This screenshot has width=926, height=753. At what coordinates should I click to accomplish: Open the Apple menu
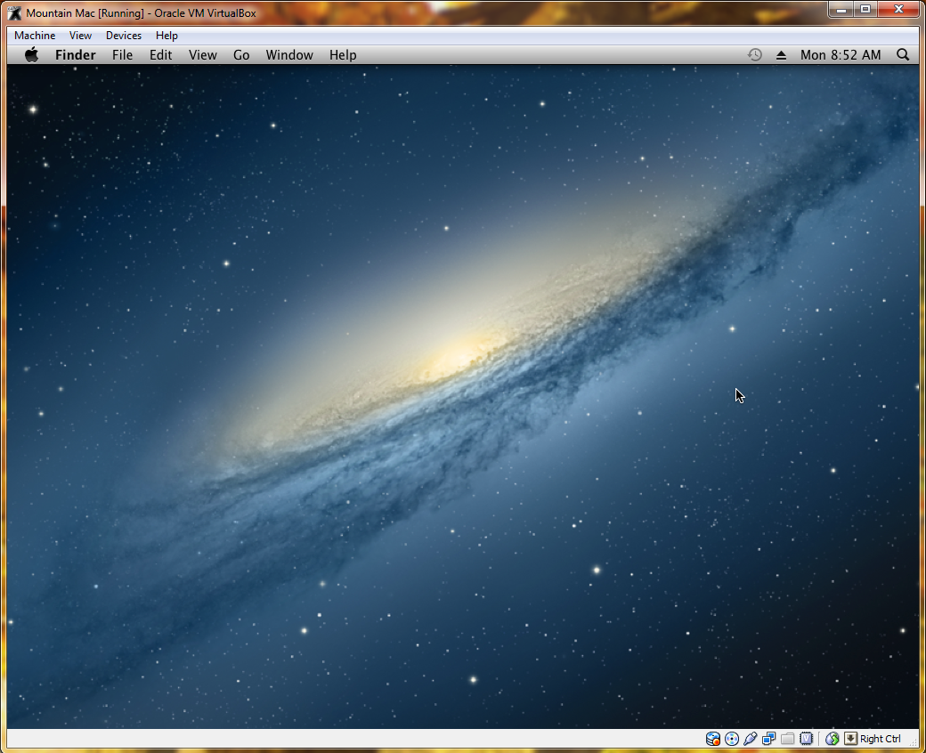click(x=32, y=55)
